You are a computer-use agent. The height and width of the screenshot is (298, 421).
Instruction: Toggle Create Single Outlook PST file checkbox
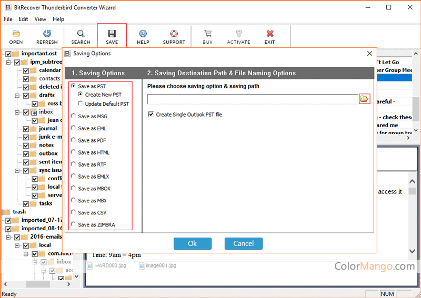151,115
